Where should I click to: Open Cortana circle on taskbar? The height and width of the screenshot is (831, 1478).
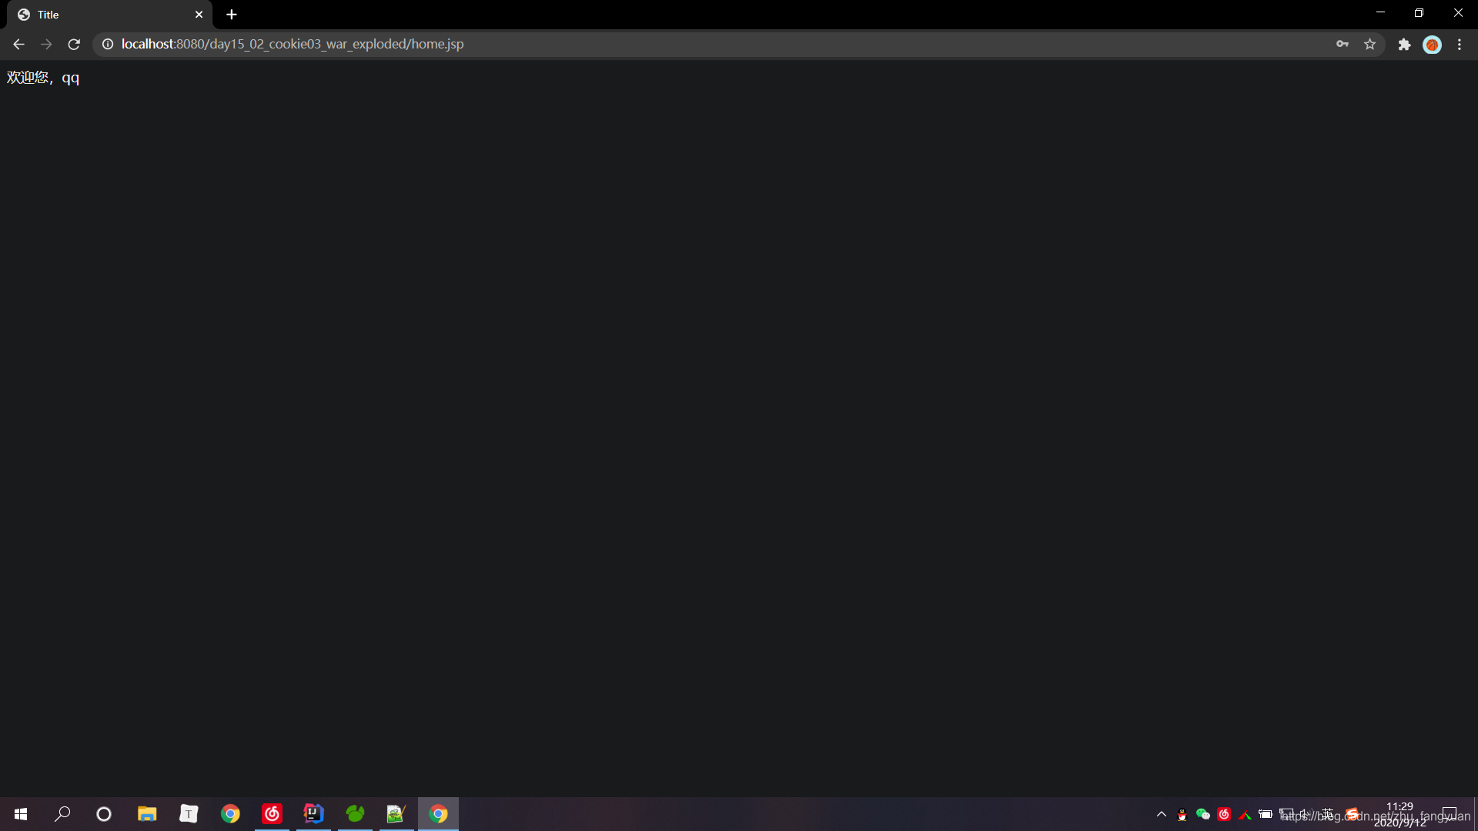[104, 814]
